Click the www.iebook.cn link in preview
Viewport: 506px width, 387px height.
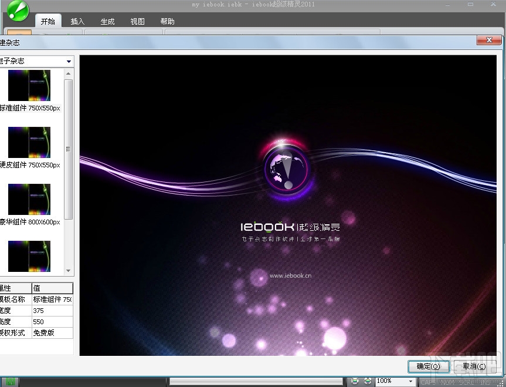tap(290, 276)
